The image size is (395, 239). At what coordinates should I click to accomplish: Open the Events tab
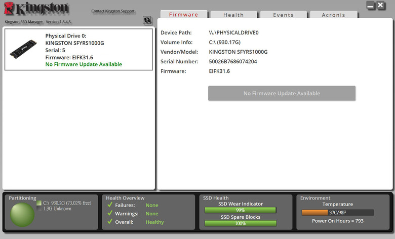click(x=284, y=15)
